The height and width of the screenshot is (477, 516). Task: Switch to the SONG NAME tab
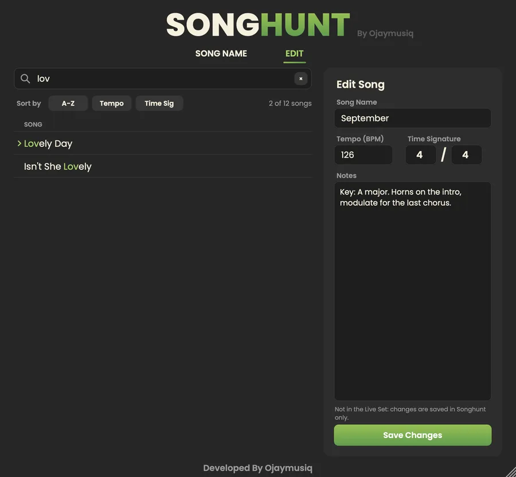click(221, 53)
